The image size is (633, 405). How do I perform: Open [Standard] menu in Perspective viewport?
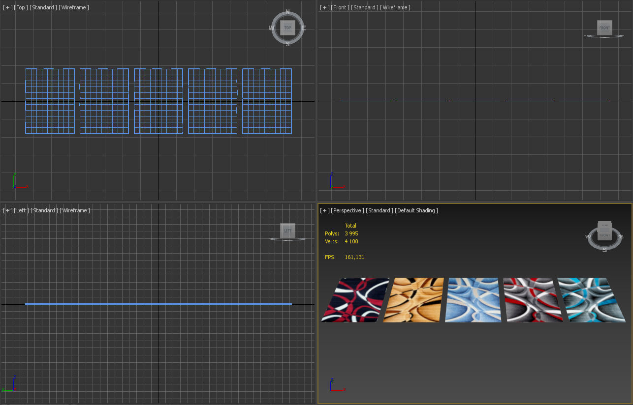(380, 210)
